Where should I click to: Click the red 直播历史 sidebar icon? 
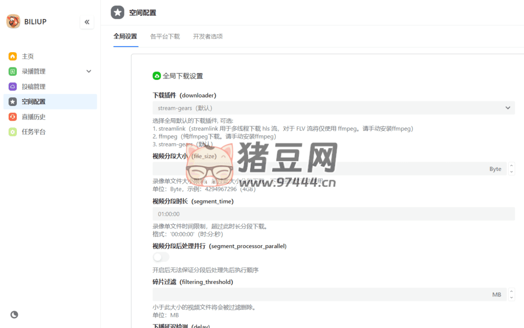(13, 117)
